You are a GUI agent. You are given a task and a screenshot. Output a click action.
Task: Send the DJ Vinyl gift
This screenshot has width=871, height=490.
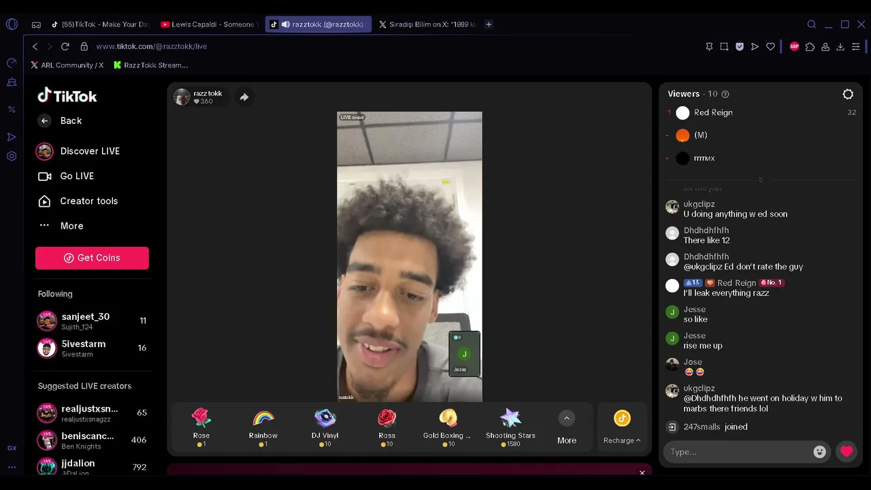point(325,427)
